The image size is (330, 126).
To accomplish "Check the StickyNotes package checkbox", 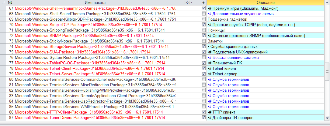I will (x=203, y=41).
